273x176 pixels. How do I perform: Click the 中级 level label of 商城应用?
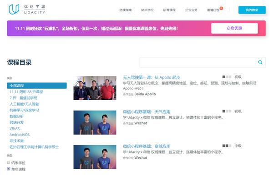[x=238, y=146]
